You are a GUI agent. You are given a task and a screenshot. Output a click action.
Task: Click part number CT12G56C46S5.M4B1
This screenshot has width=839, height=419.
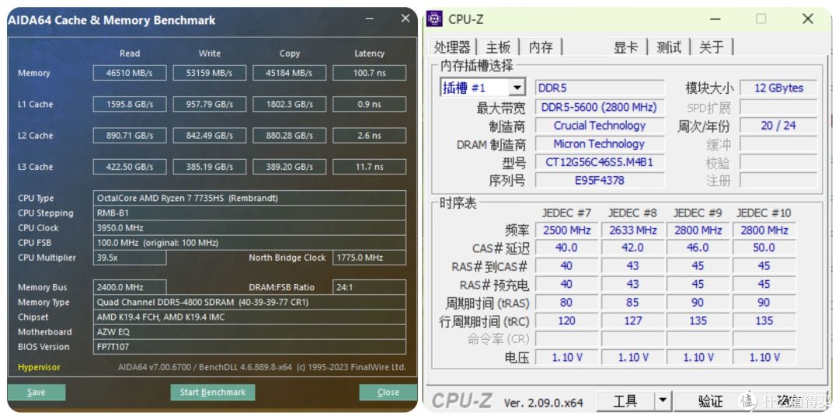(600, 162)
